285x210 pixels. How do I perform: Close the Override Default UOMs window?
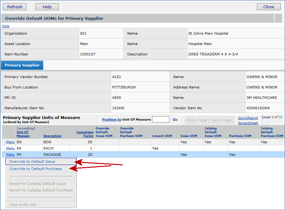[x=268, y=7]
